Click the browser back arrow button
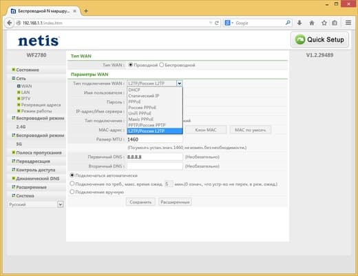Viewport: 358px width, 276px height. click(10, 23)
